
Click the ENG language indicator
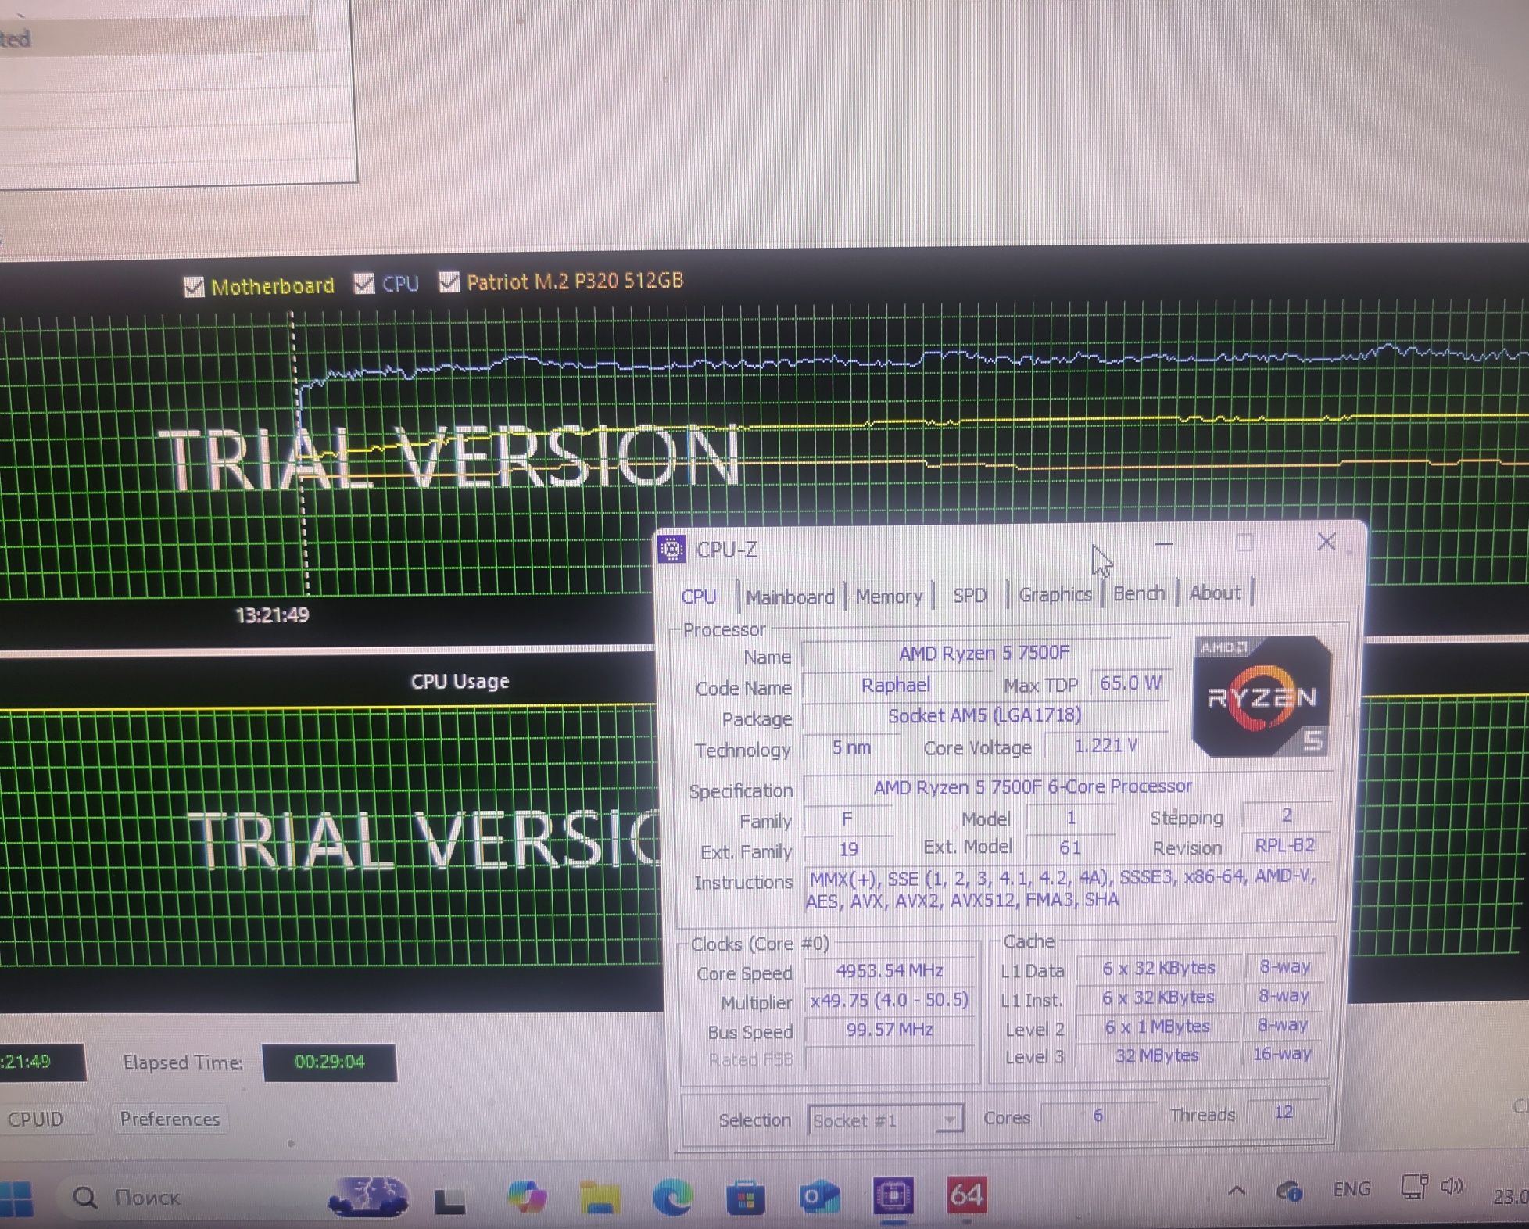[x=1352, y=1189]
